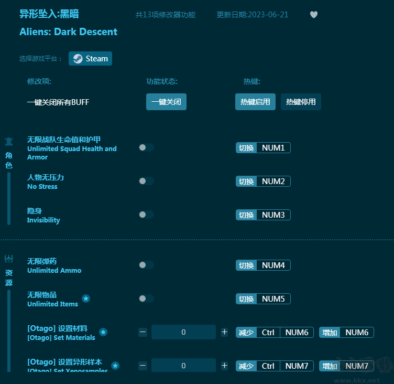Click the 切换 NUM5 hotkey button
394x384 pixels.
click(263, 298)
